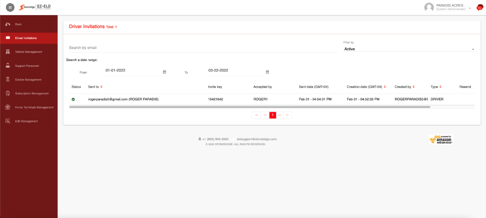Click the Vehicle Management truck icon
Screen dimensions: 486x218
[x=8, y=52]
